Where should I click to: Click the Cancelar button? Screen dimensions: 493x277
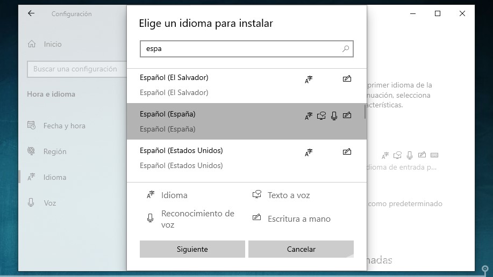tap(301, 249)
